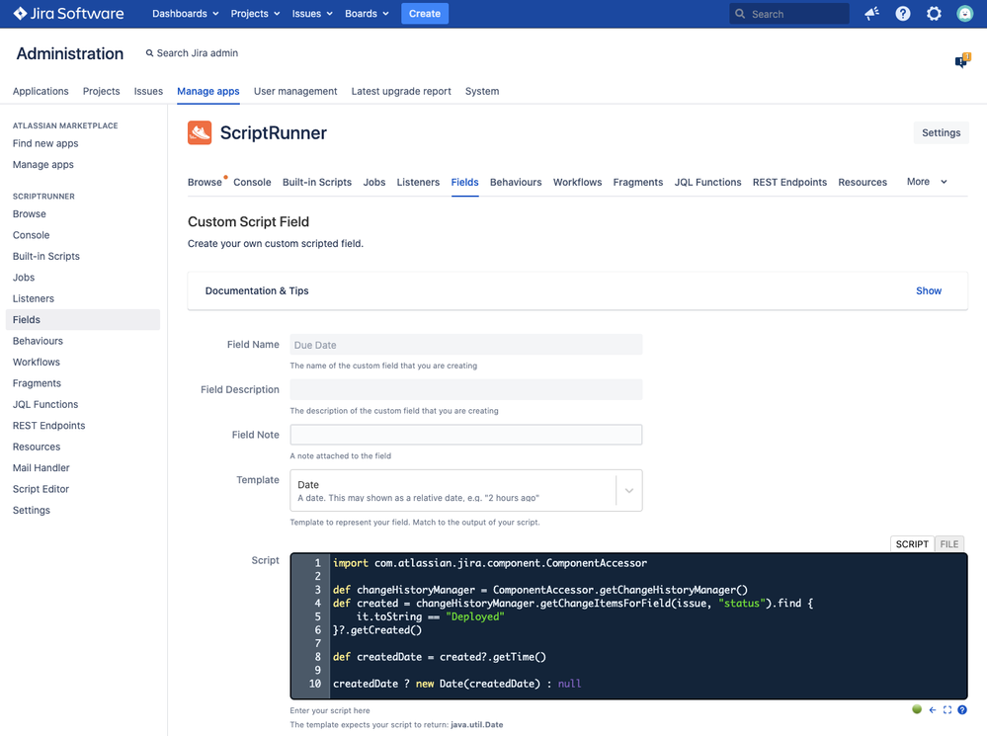Open the Template Date dropdown
Screen dimensions: 987x736
click(465, 490)
